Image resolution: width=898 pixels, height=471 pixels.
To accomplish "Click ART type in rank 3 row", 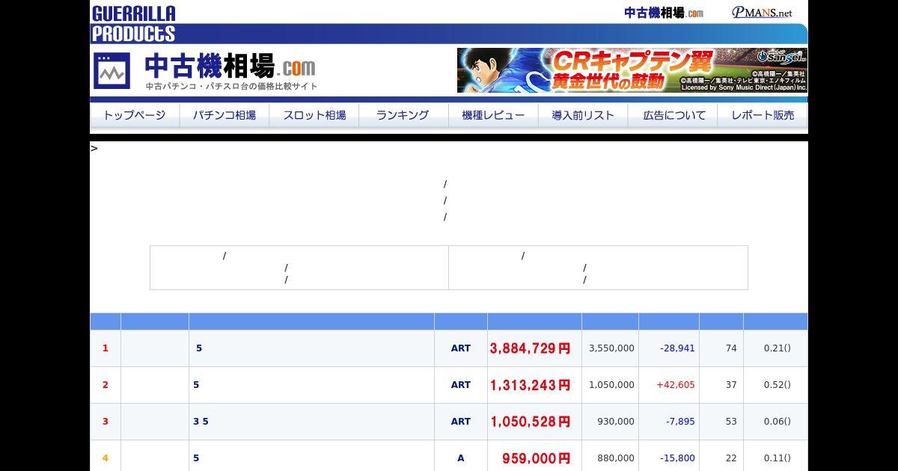I will 461,422.
